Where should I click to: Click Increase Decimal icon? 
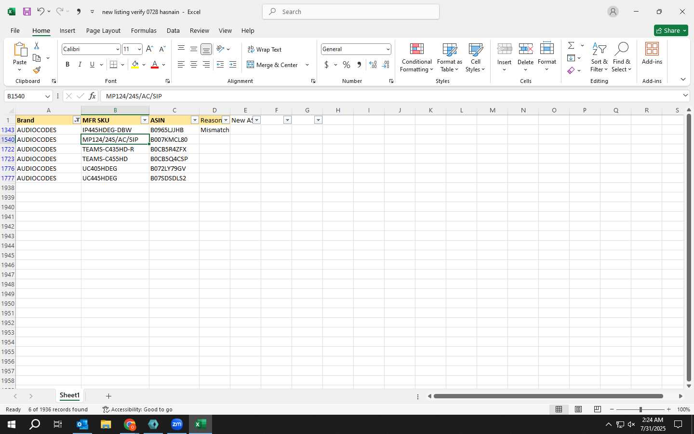click(373, 65)
